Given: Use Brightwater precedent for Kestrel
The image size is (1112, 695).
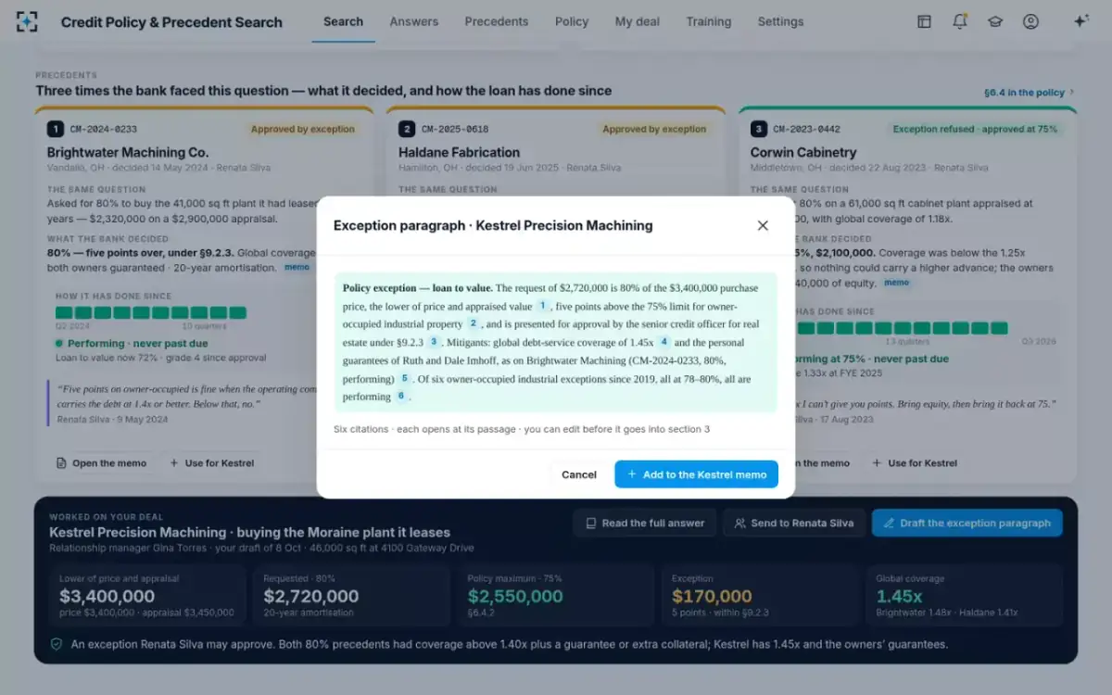Looking at the screenshot, I should [211, 462].
